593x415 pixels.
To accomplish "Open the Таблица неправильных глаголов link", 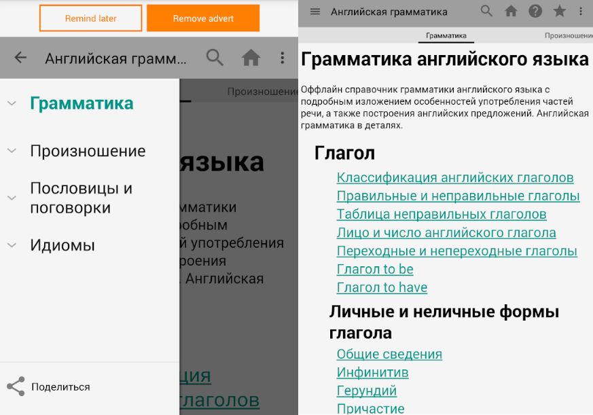I will 442,214.
